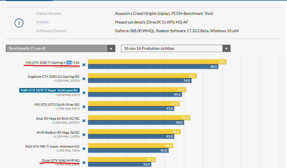Click the blue 33.0 Zotac bar
The width and height of the screenshot is (287, 168).
point(120,164)
